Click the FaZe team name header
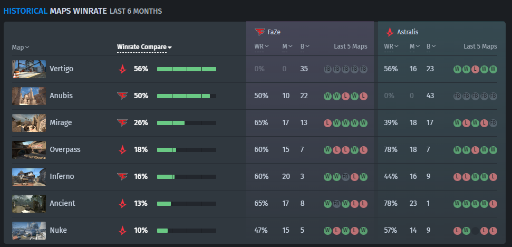Viewport: 512px width, 247px height. (274, 32)
